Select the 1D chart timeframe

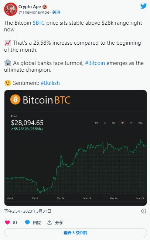click(x=105, y=123)
